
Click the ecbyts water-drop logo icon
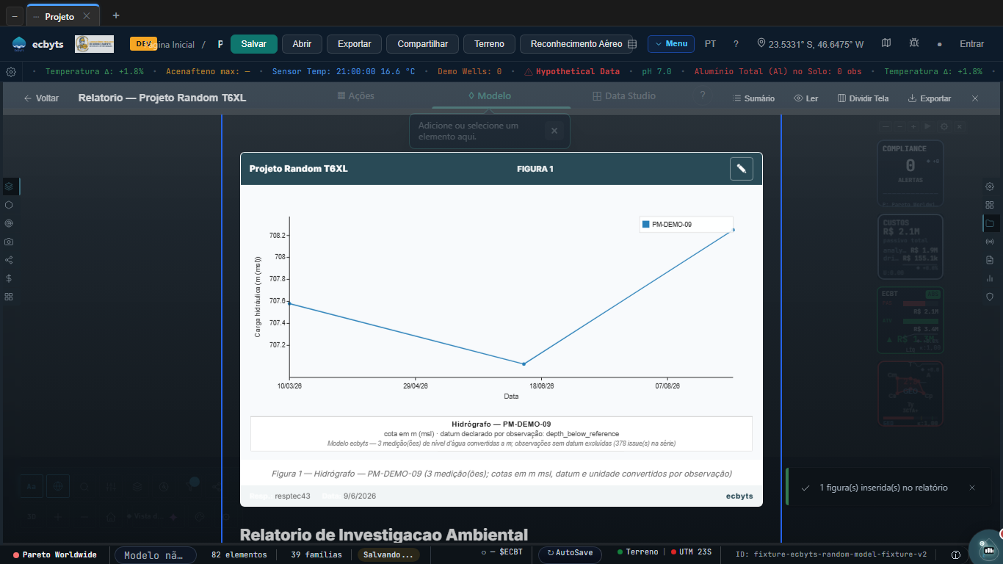19,44
